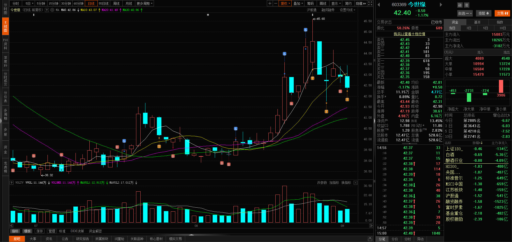Switch to 周线 weekly period tab

(116, 3)
